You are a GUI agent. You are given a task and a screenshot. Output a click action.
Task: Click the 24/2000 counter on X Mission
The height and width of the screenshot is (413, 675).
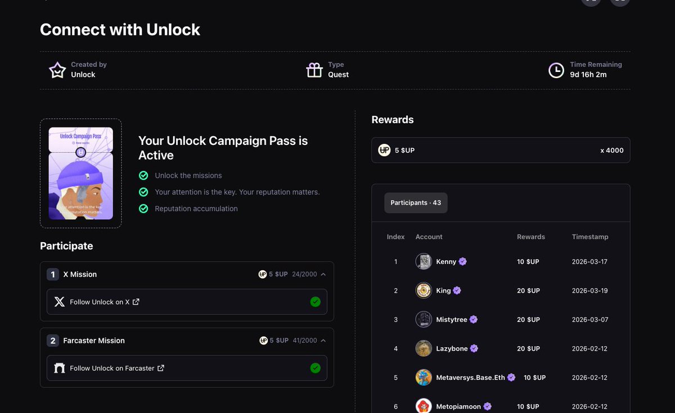(304, 274)
